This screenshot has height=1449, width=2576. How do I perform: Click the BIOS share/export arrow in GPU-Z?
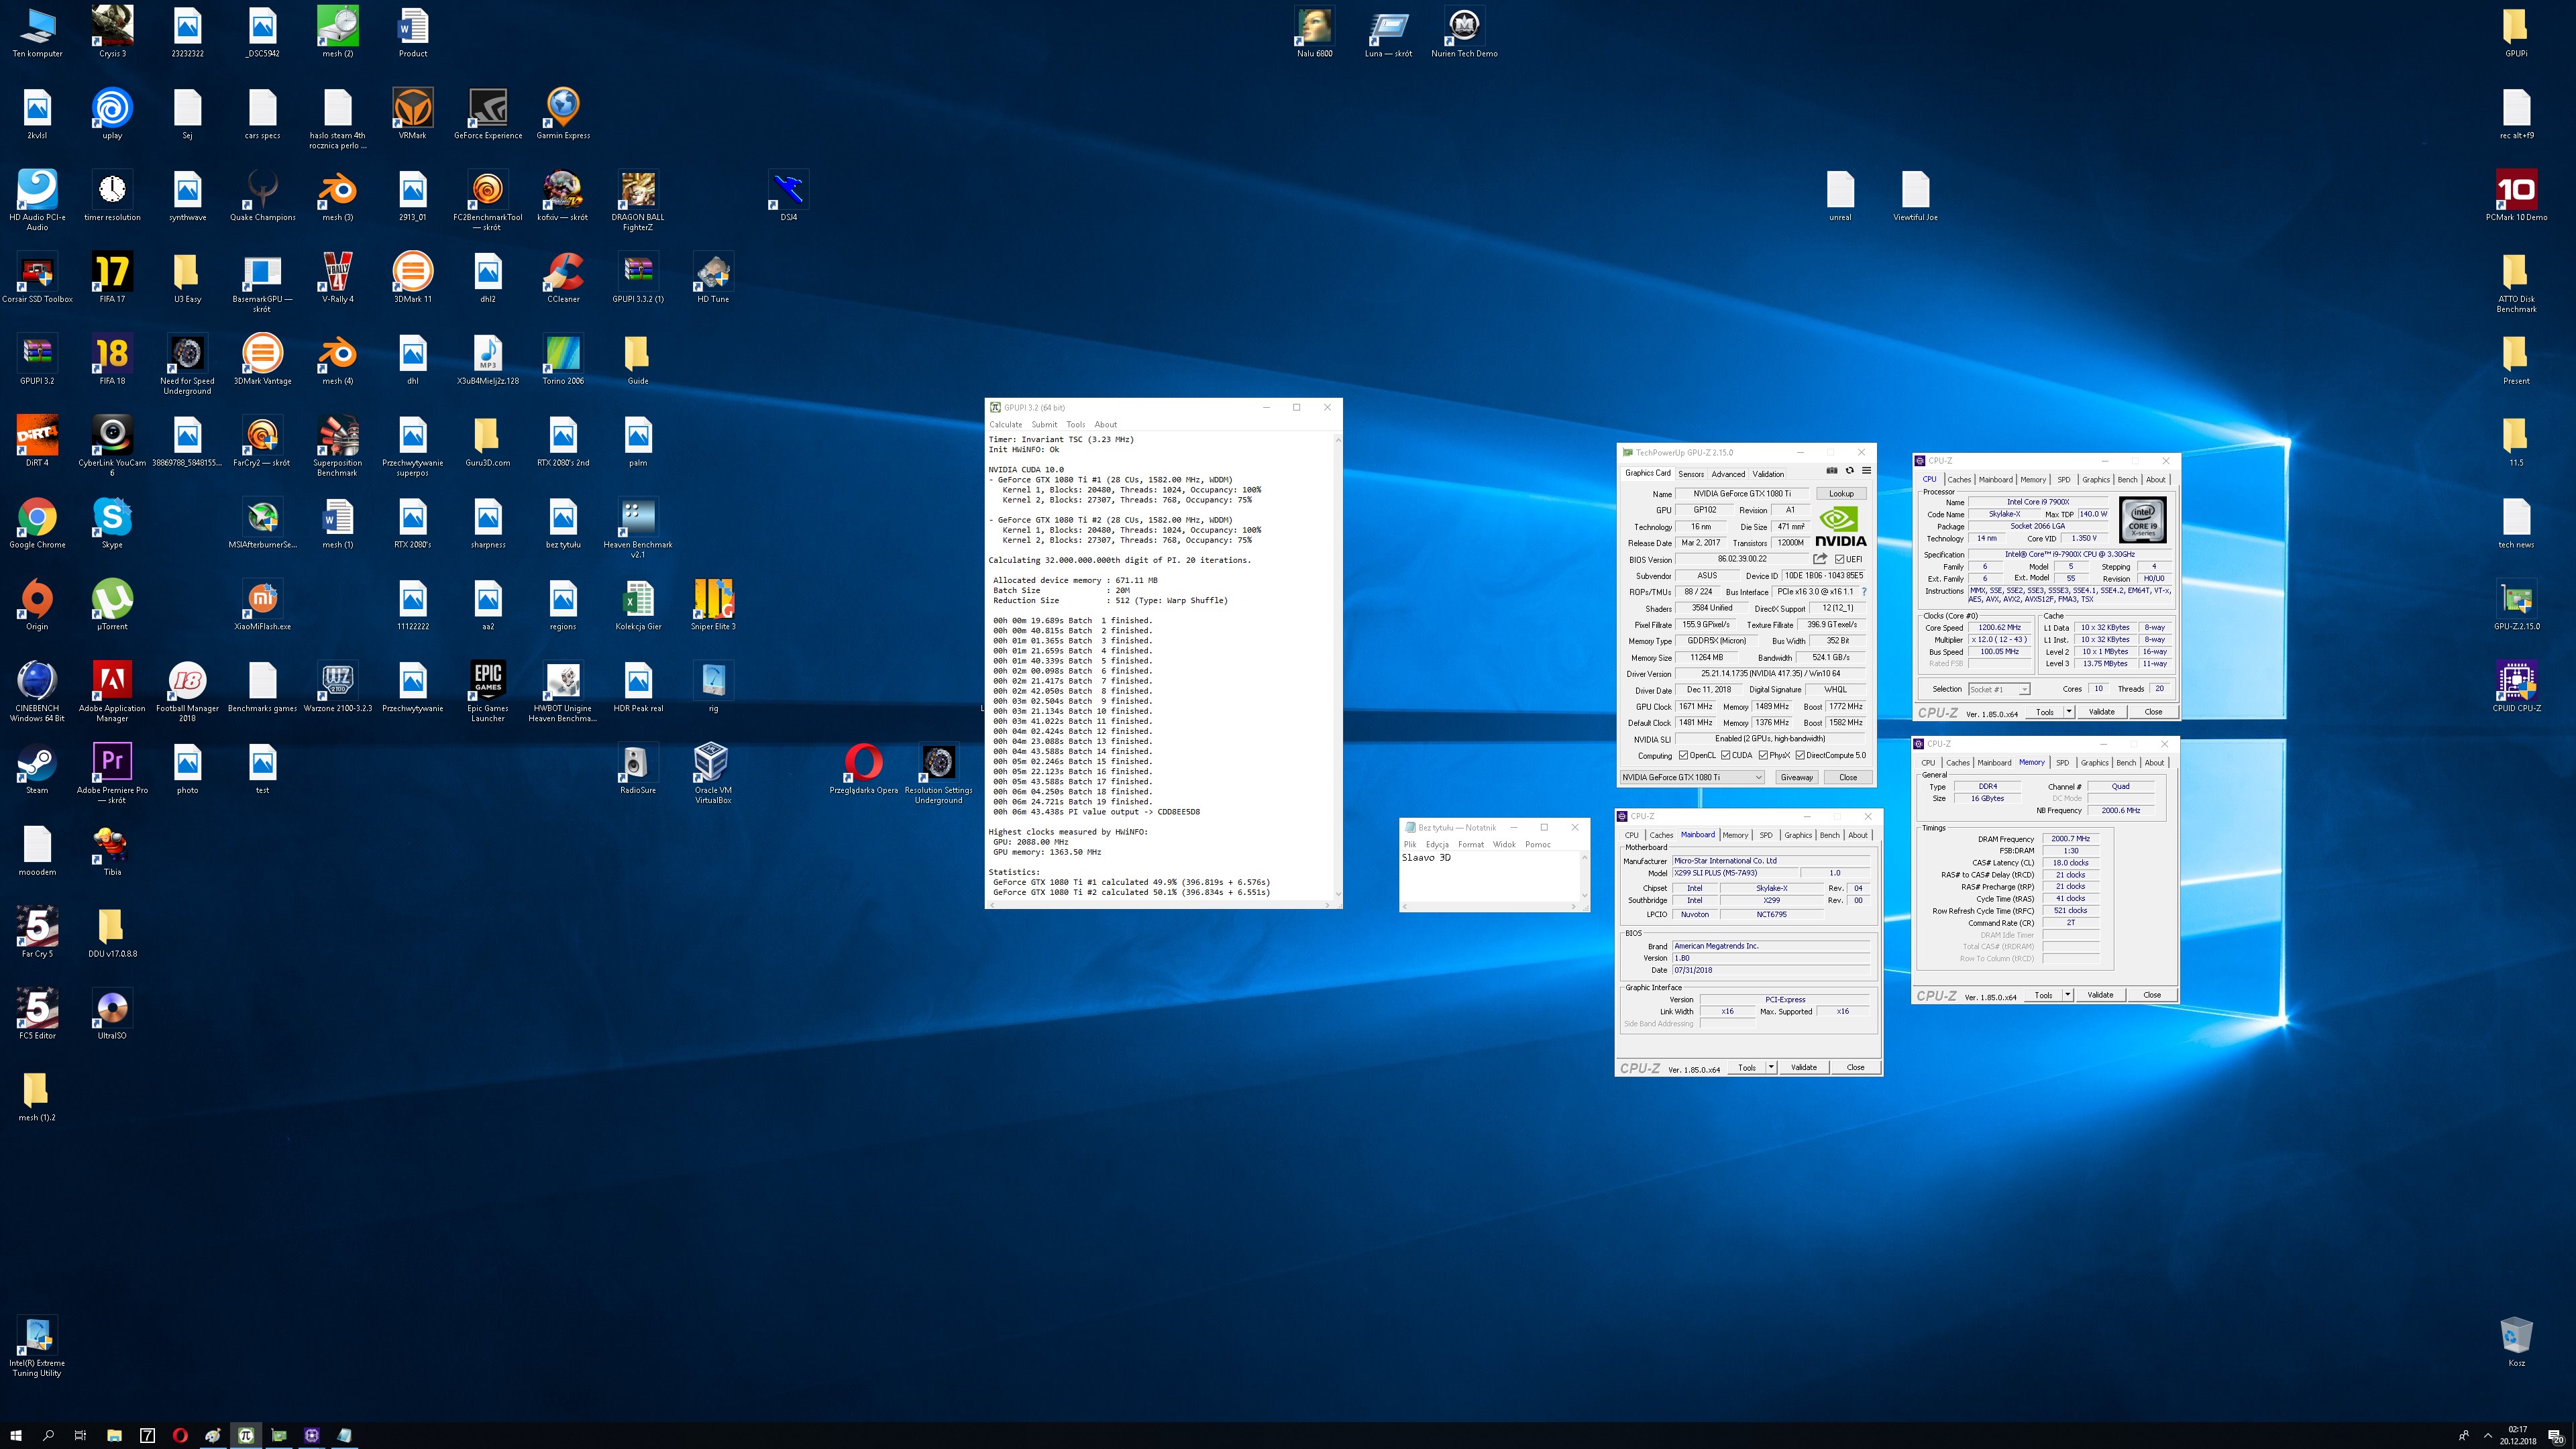[x=1820, y=559]
